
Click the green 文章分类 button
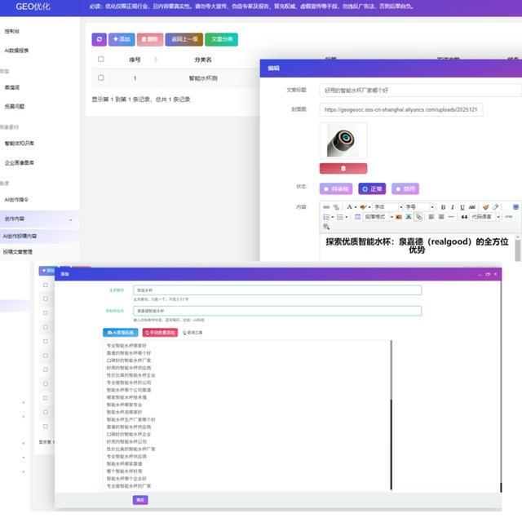(221, 39)
